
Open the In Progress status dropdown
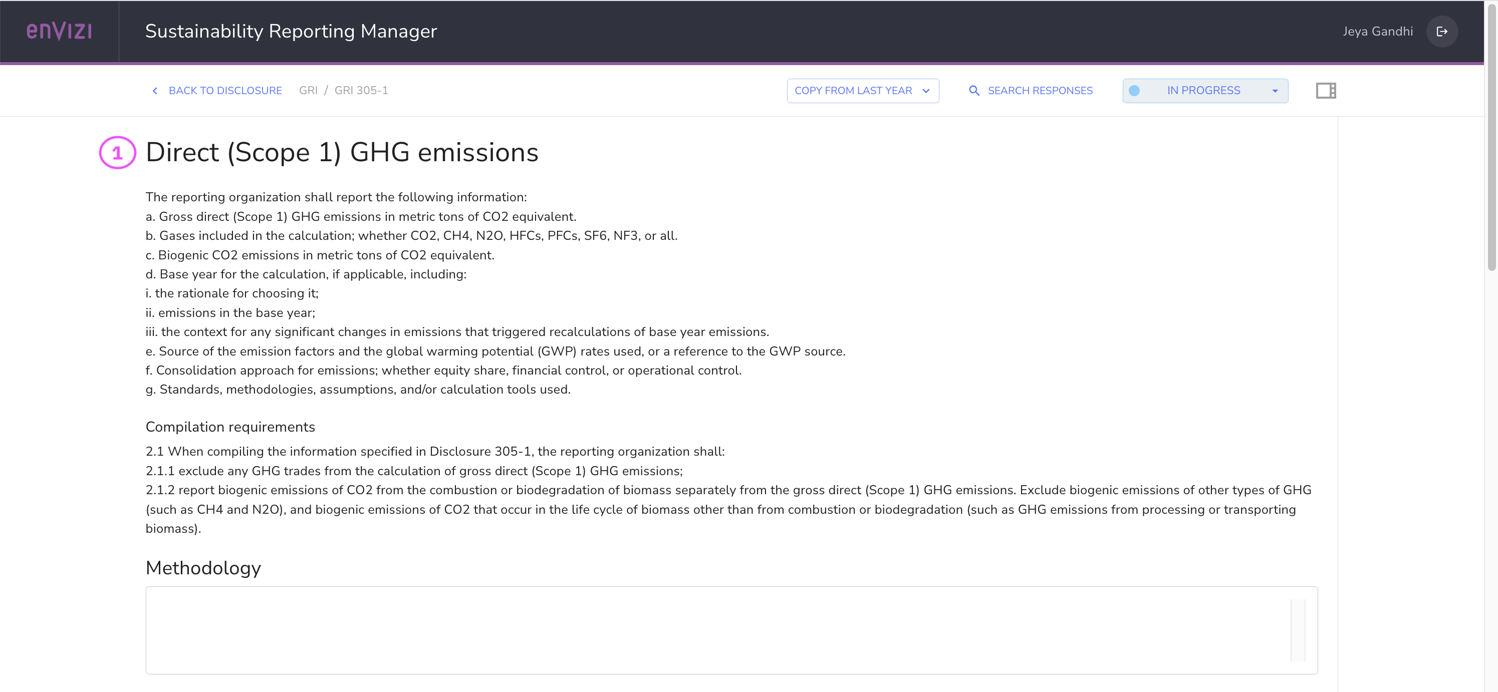pyautogui.click(x=1203, y=91)
